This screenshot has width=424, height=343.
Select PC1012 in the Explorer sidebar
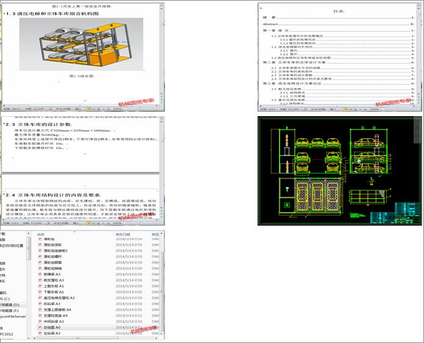pos(7,334)
